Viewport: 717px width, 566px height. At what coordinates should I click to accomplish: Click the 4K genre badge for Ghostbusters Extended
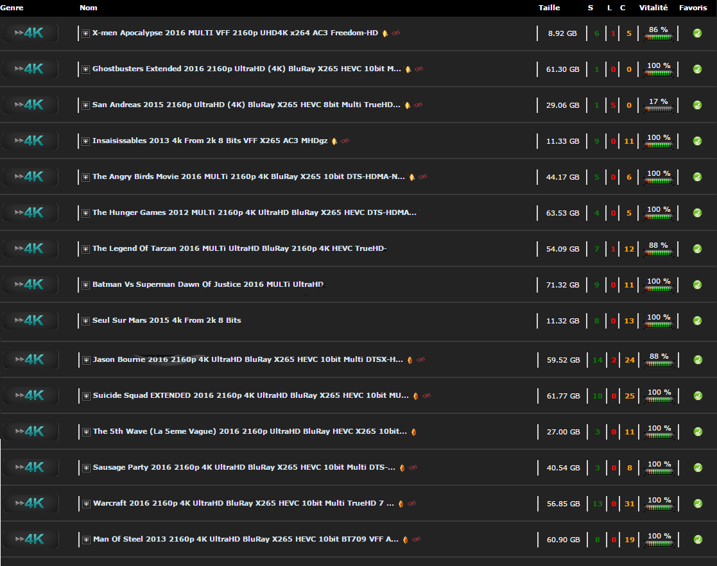pyautogui.click(x=30, y=69)
